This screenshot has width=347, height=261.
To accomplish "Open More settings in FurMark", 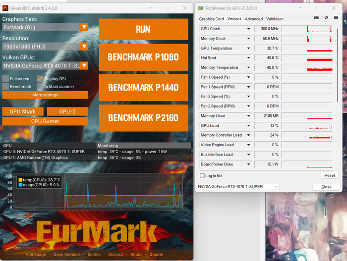I will point(45,95).
